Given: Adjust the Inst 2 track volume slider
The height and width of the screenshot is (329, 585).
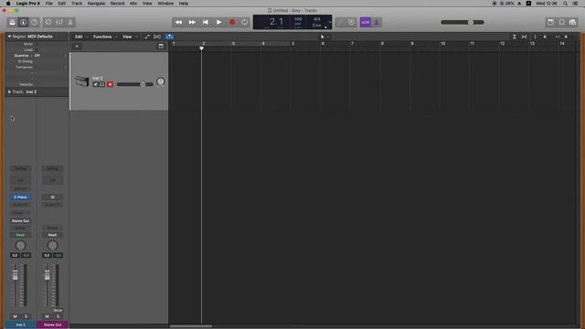Looking at the screenshot, I should coord(134,84).
